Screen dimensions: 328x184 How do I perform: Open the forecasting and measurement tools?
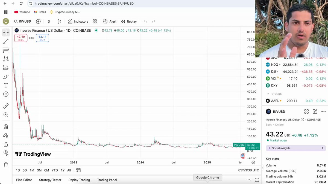click(6, 68)
